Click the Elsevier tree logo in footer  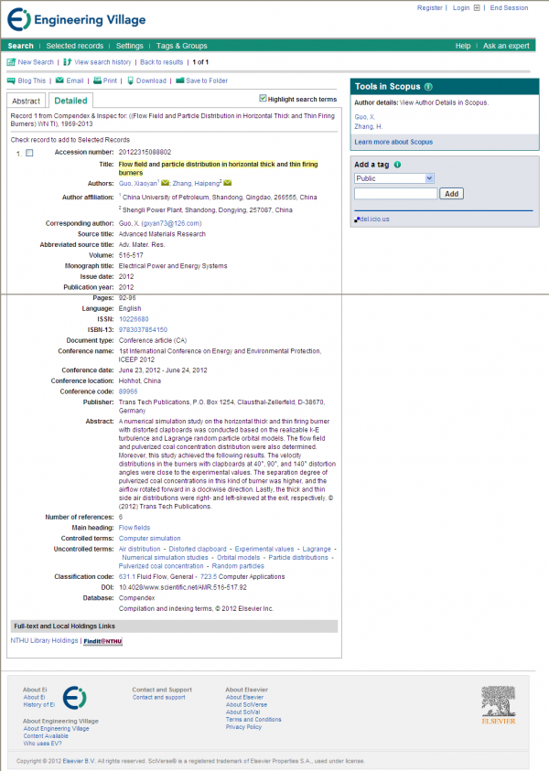499,705
